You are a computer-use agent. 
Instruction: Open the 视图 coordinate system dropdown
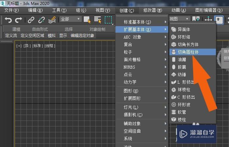[179, 19]
